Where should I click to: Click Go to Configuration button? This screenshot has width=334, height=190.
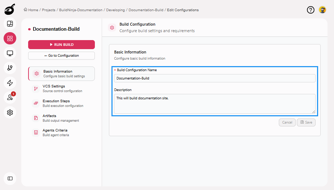click(61, 56)
